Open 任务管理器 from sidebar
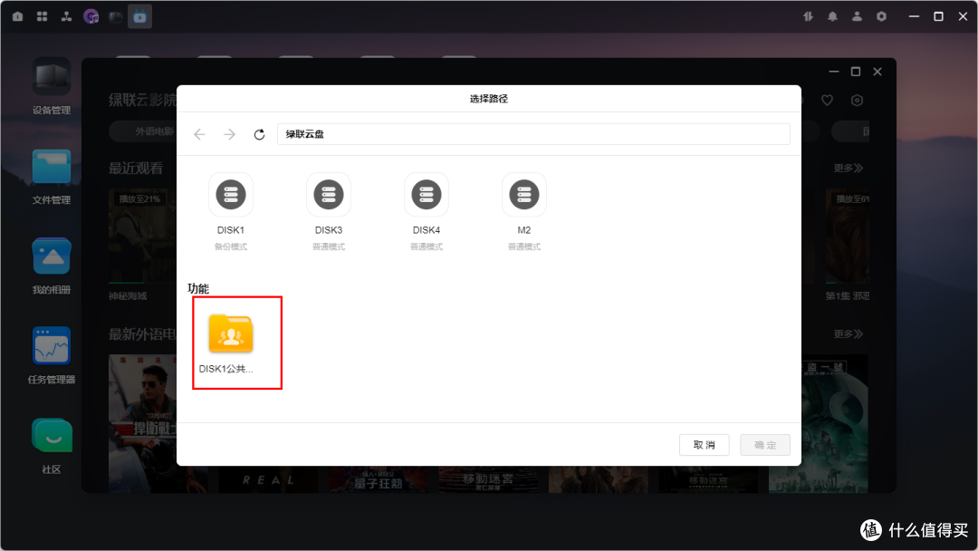The image size is (978, 551). click(51, 355)
